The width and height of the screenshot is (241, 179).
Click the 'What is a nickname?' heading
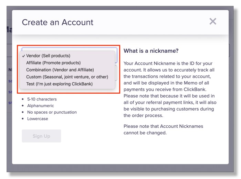(151, 51)
